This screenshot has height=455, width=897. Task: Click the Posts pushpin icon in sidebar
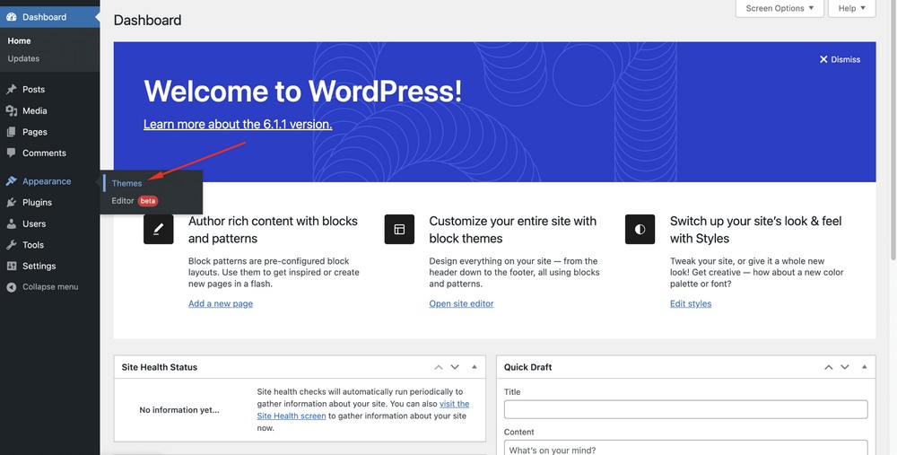(12, 90)
